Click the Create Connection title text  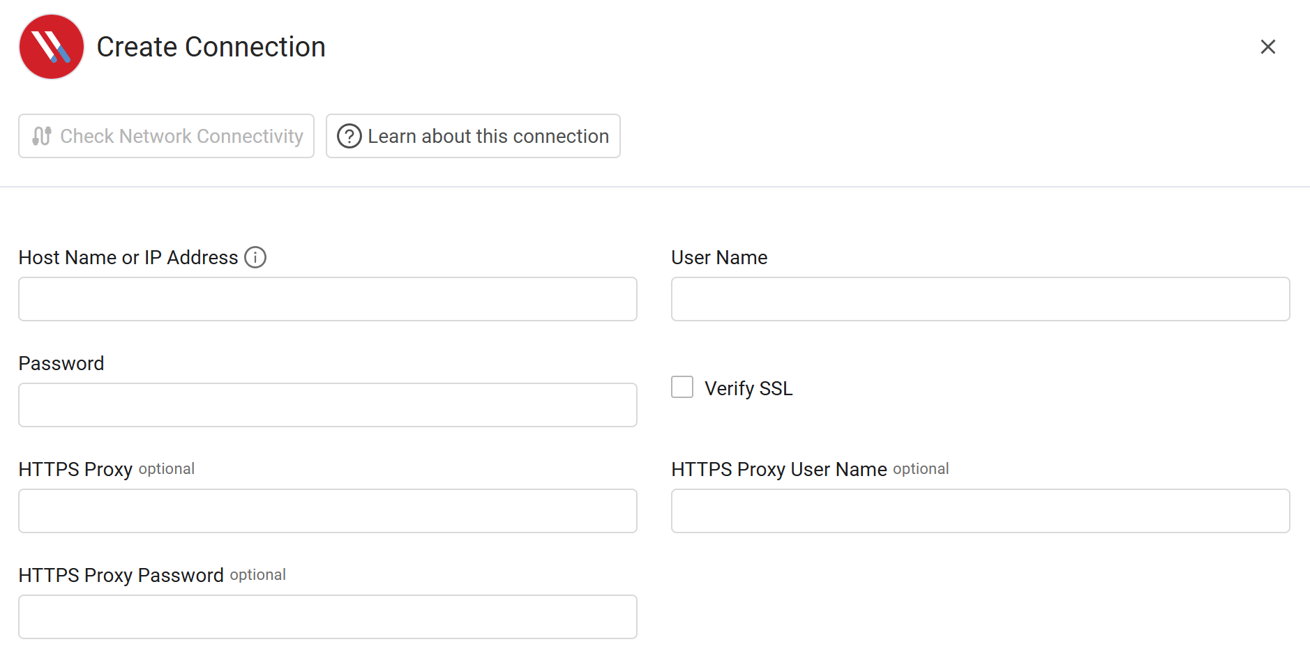(211, 47)
